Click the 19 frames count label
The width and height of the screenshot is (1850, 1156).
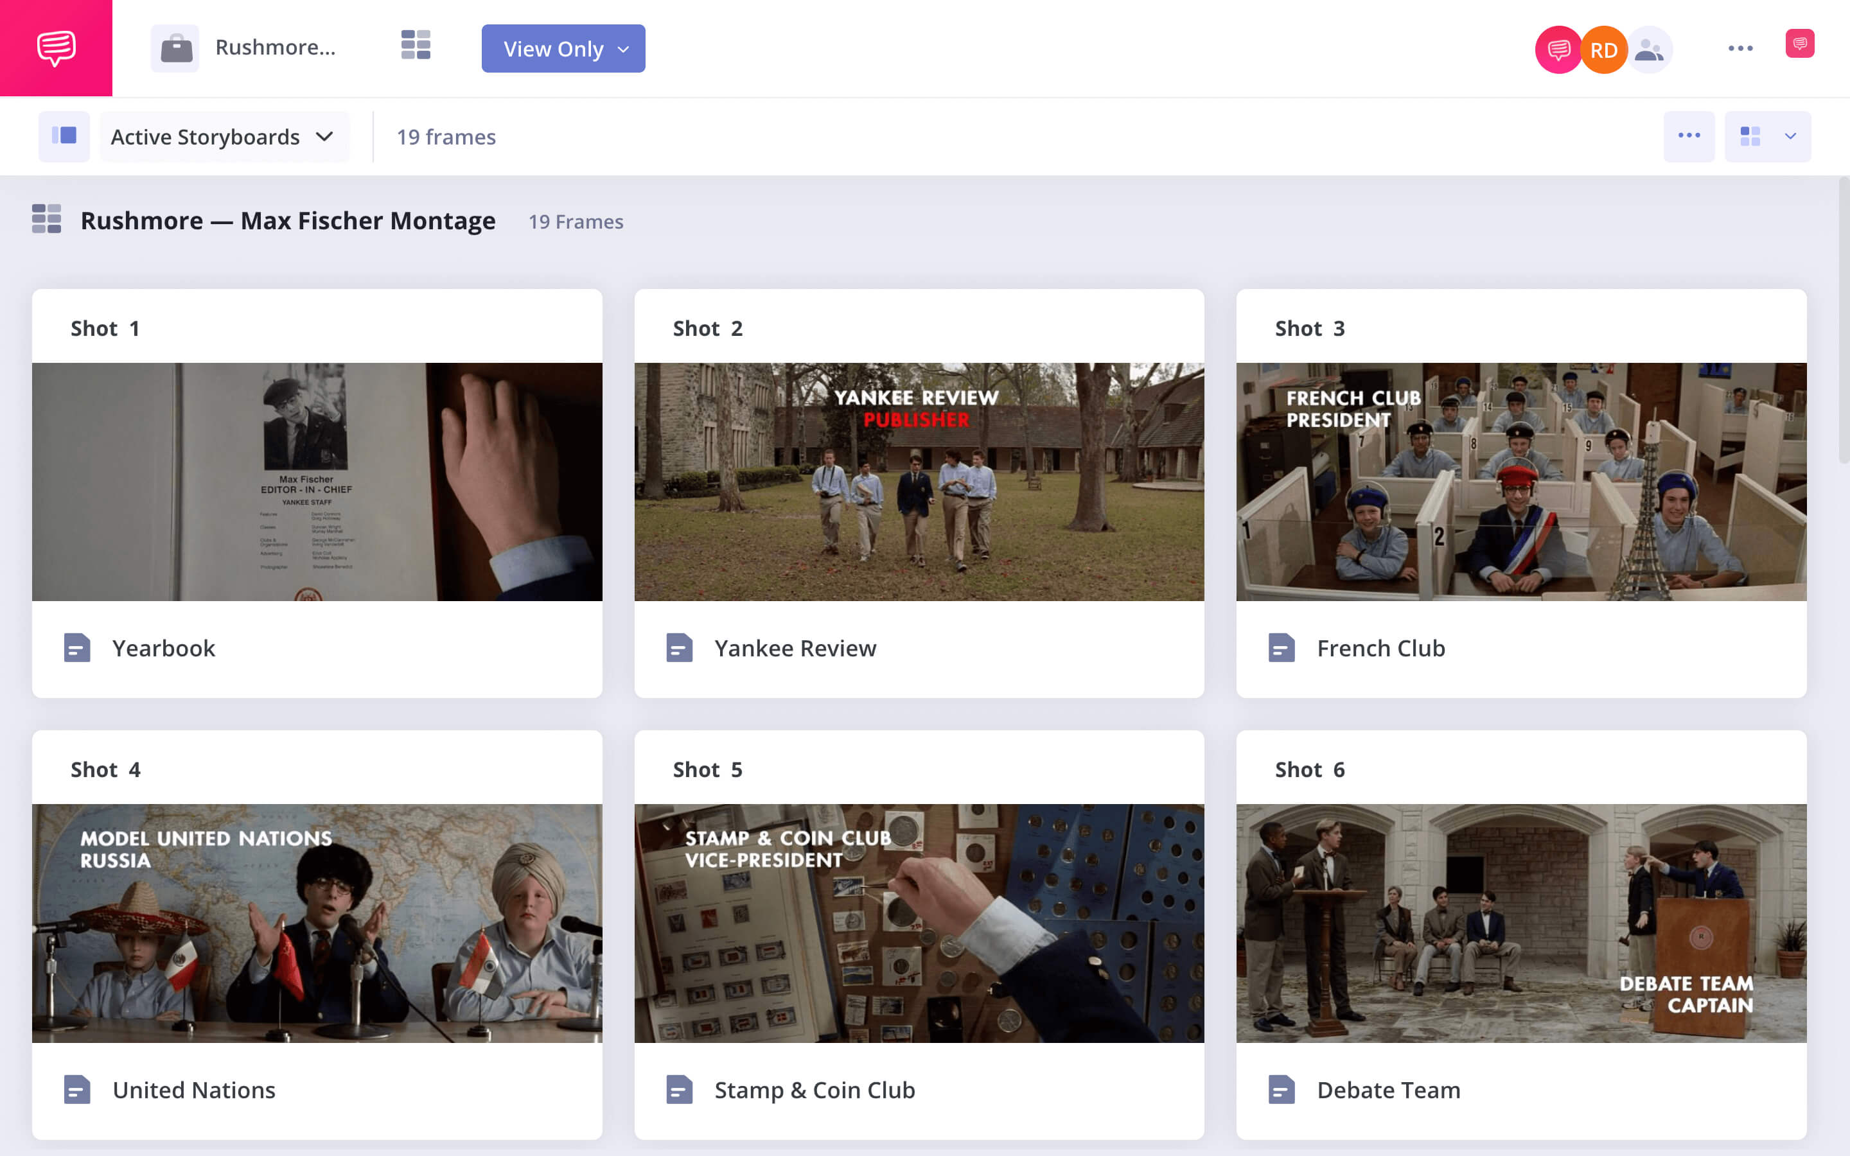pos(446,137)
